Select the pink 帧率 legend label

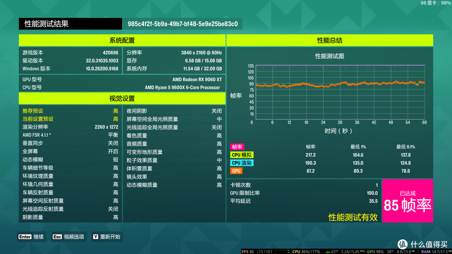[x=237, y=147]
